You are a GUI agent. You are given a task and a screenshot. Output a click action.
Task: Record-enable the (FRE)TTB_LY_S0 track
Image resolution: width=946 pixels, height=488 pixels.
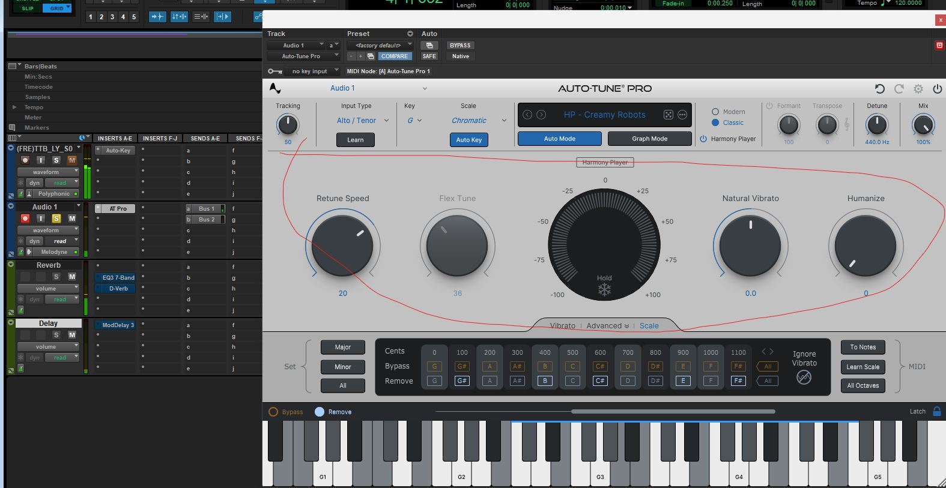25,160
